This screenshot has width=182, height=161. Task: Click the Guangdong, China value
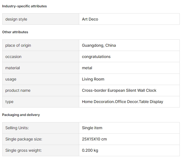pos(99,45)
